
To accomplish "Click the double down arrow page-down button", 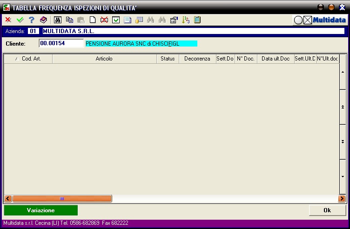I will 343,142.
